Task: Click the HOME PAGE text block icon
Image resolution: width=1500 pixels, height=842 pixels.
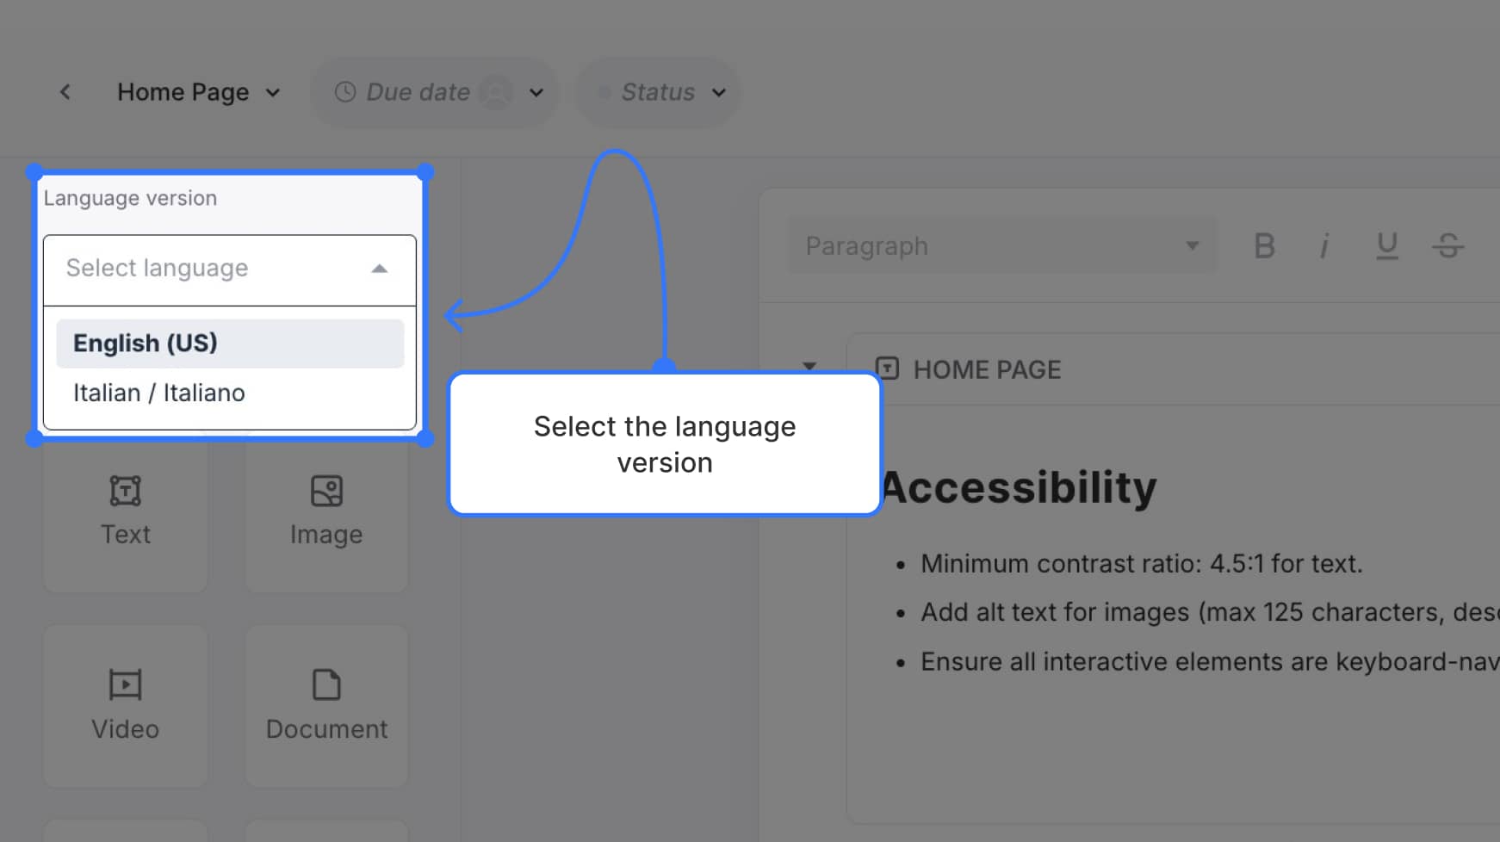Action: pos(887,369)
